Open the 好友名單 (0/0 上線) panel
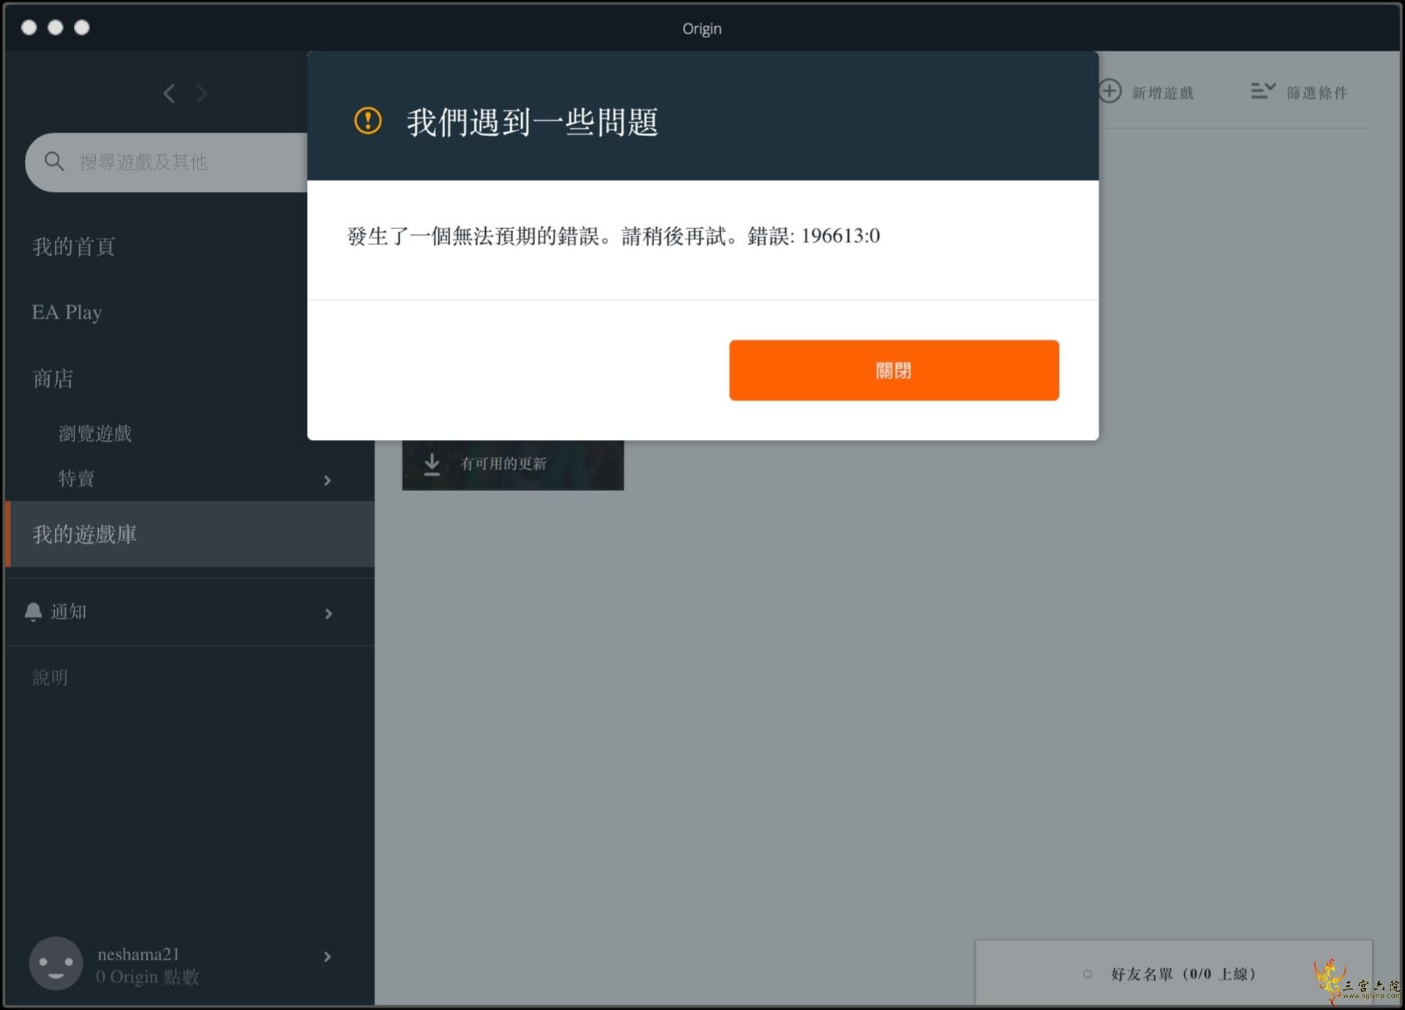Image resolution: width=1405 pixels, height=1010 pixels. (1174, 973)
